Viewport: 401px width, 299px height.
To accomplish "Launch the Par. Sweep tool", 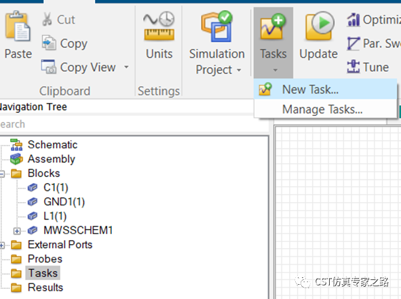I will [373, 43].
